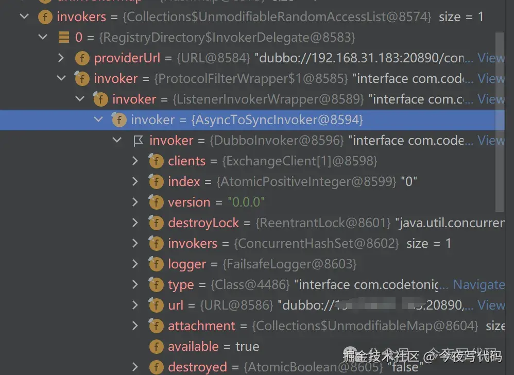Expand the attachment field

point(135,326)
